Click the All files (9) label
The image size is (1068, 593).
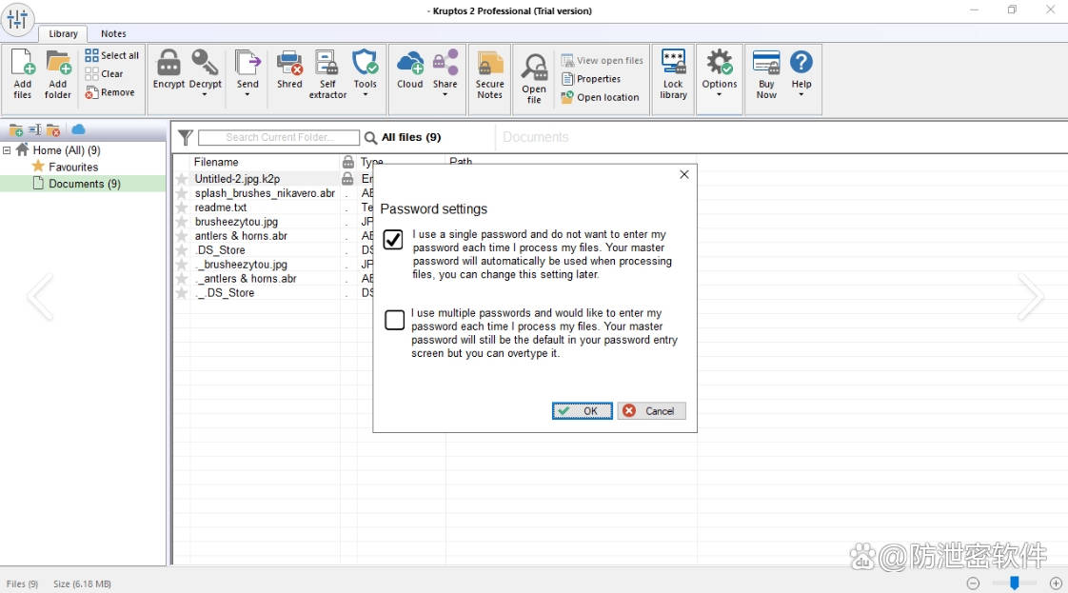(x=411, y=137)
